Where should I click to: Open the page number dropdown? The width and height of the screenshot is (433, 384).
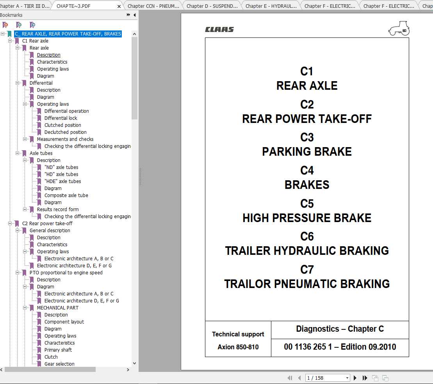[347, 378]
